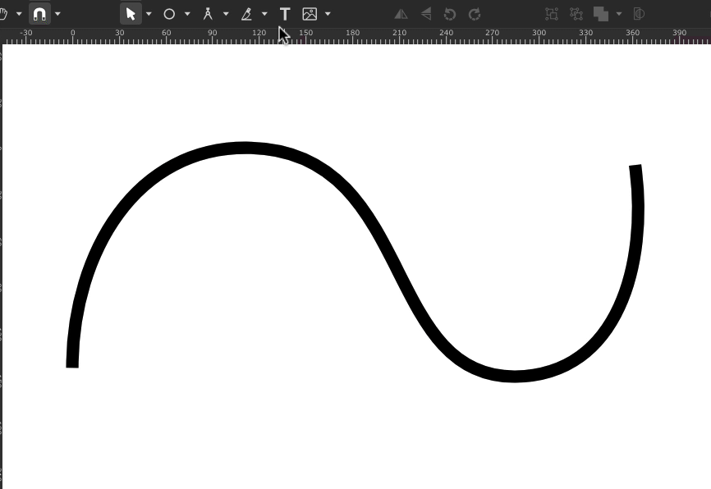
Task: Rotate the object clockwise
Action: coord(475,14)
